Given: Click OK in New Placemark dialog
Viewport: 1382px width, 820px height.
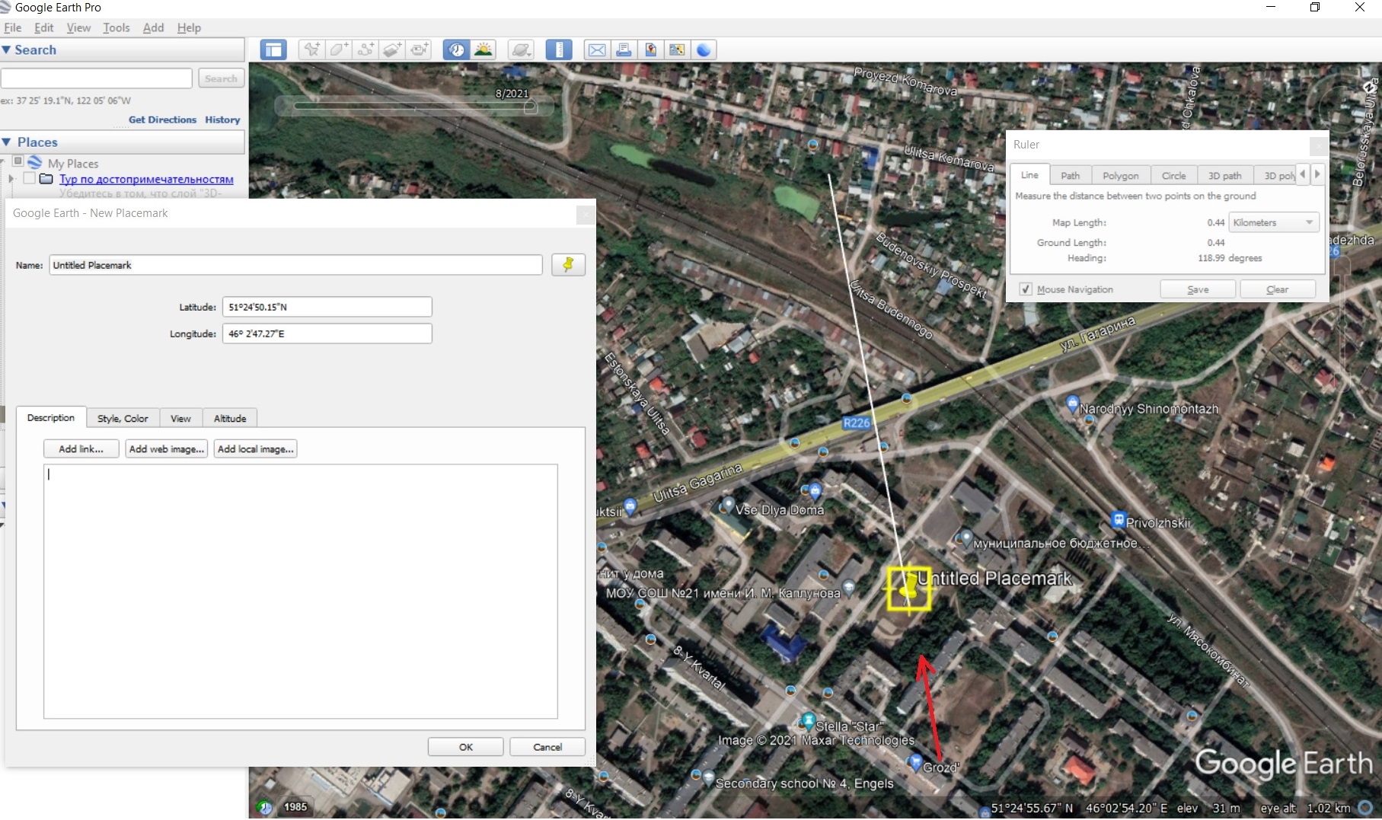Looking at the screenshot, I should point(466,747).
